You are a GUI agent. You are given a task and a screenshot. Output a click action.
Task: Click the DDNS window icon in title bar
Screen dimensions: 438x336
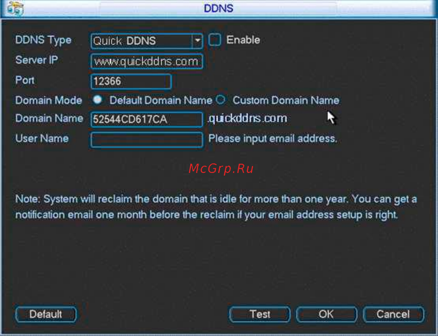coord(15,9)
